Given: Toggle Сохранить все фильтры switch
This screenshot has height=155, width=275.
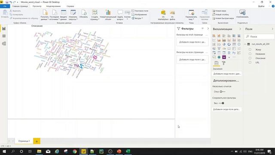Looking at the screenshot, I should tap(222, 103).
